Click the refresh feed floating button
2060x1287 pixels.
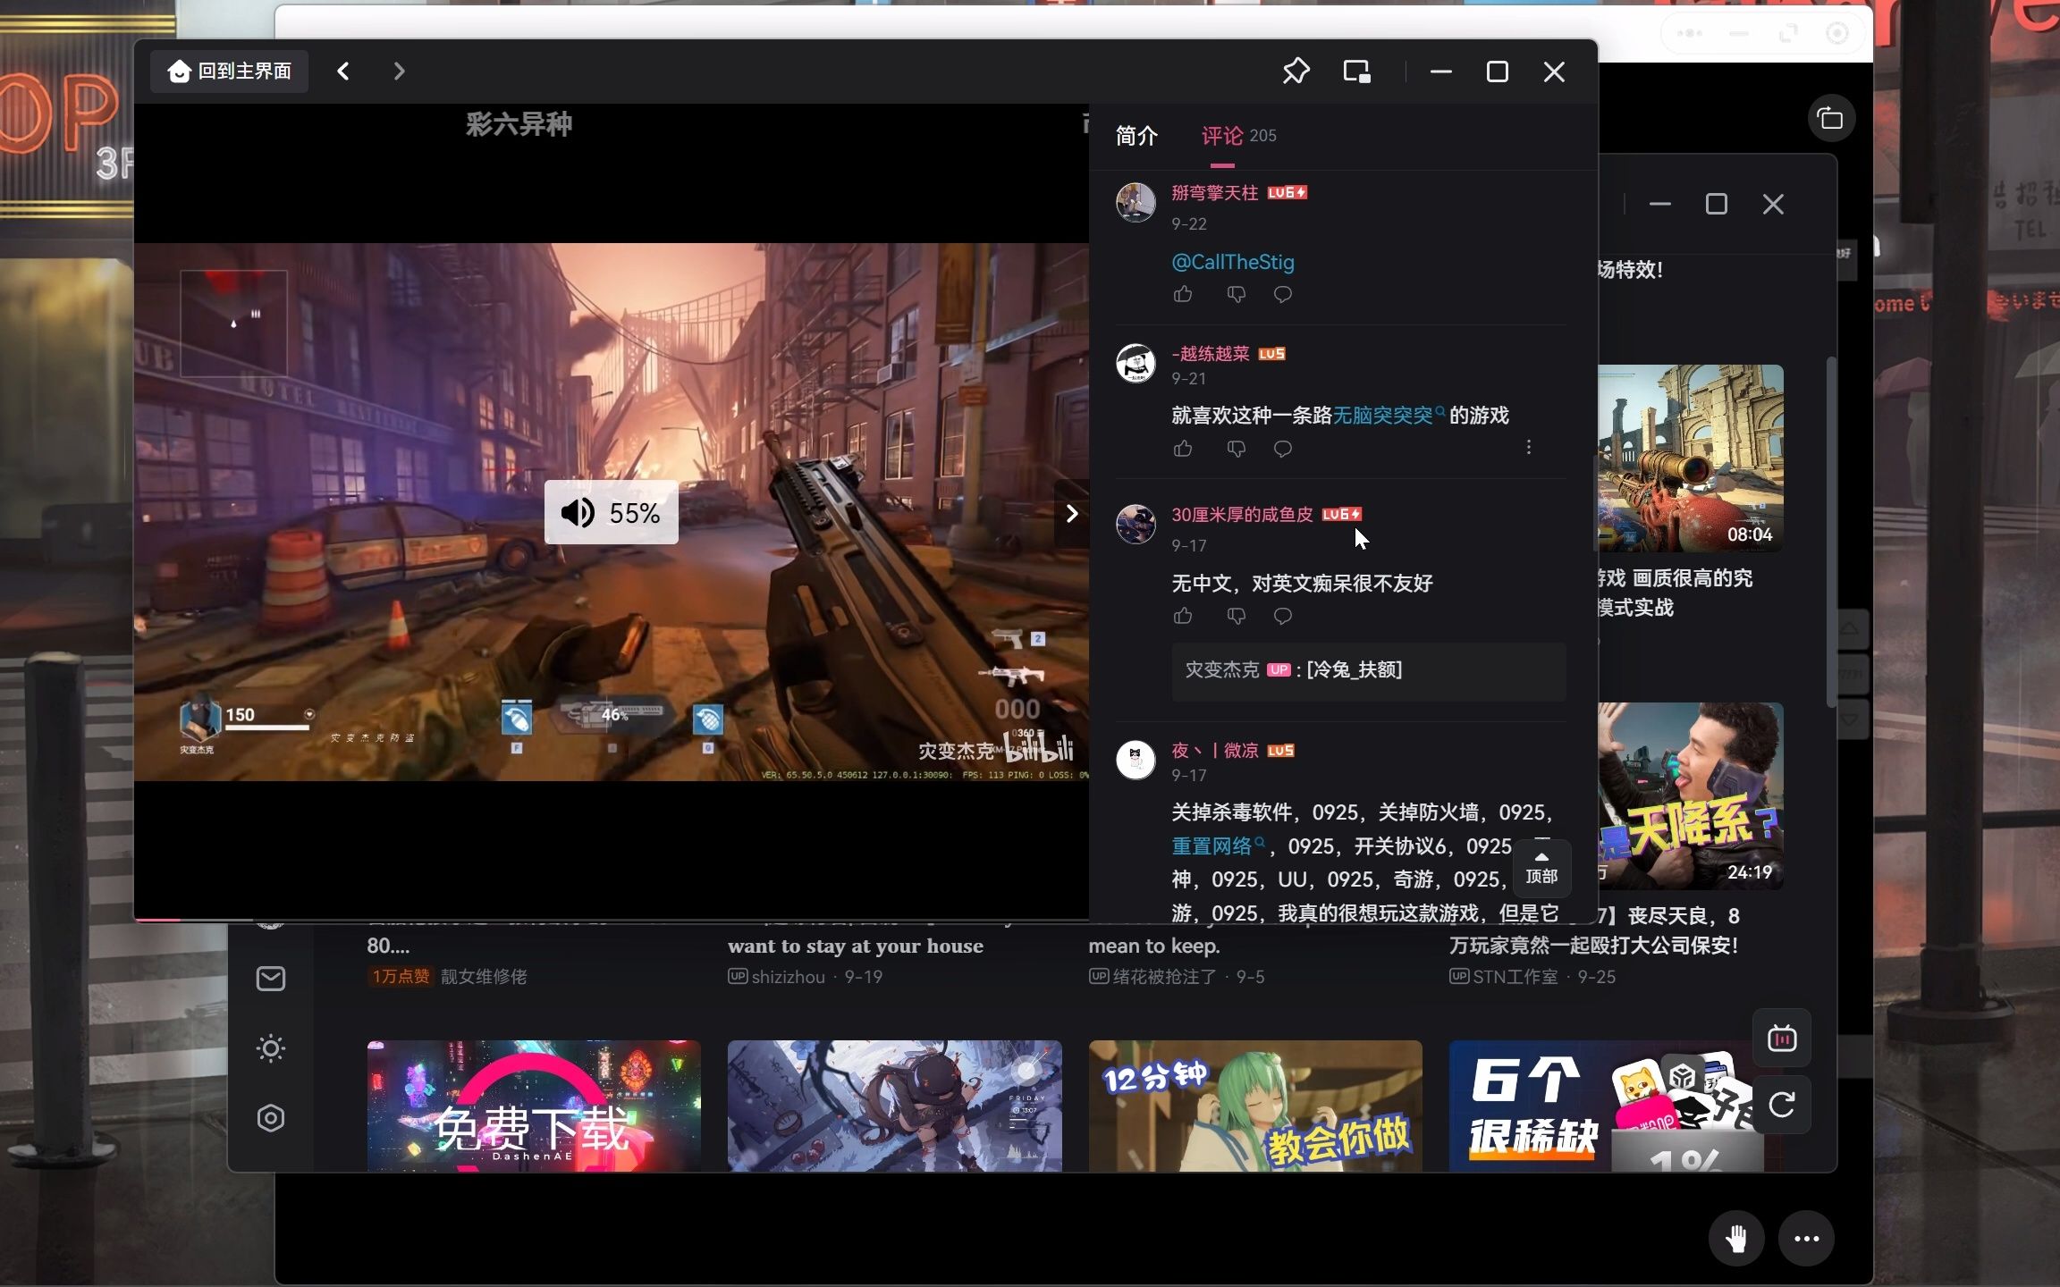point(1781,1106)
